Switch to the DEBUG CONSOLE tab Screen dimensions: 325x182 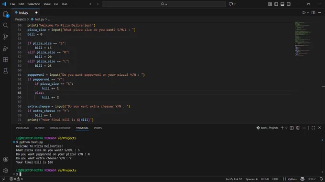[x=60, y=128]
